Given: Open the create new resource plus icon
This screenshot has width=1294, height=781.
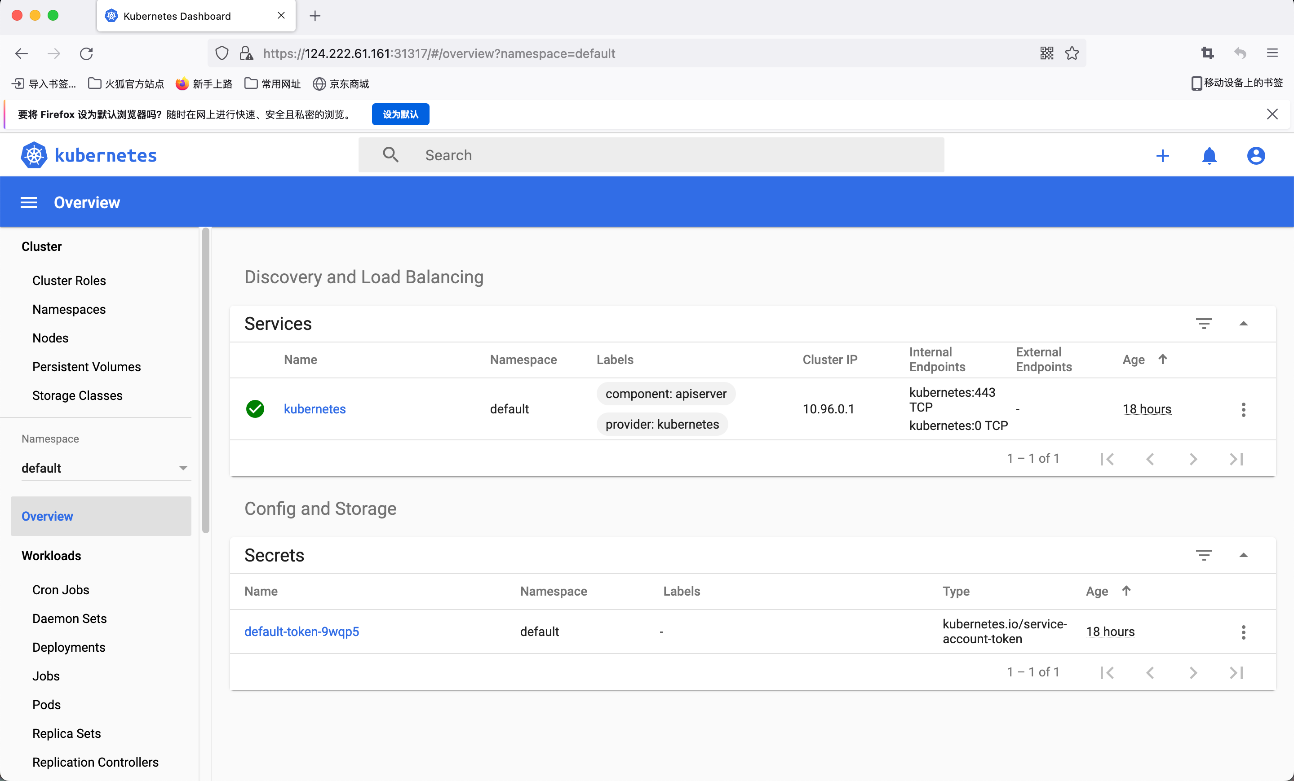Looking at the screenshot, I should [1162, 156].
